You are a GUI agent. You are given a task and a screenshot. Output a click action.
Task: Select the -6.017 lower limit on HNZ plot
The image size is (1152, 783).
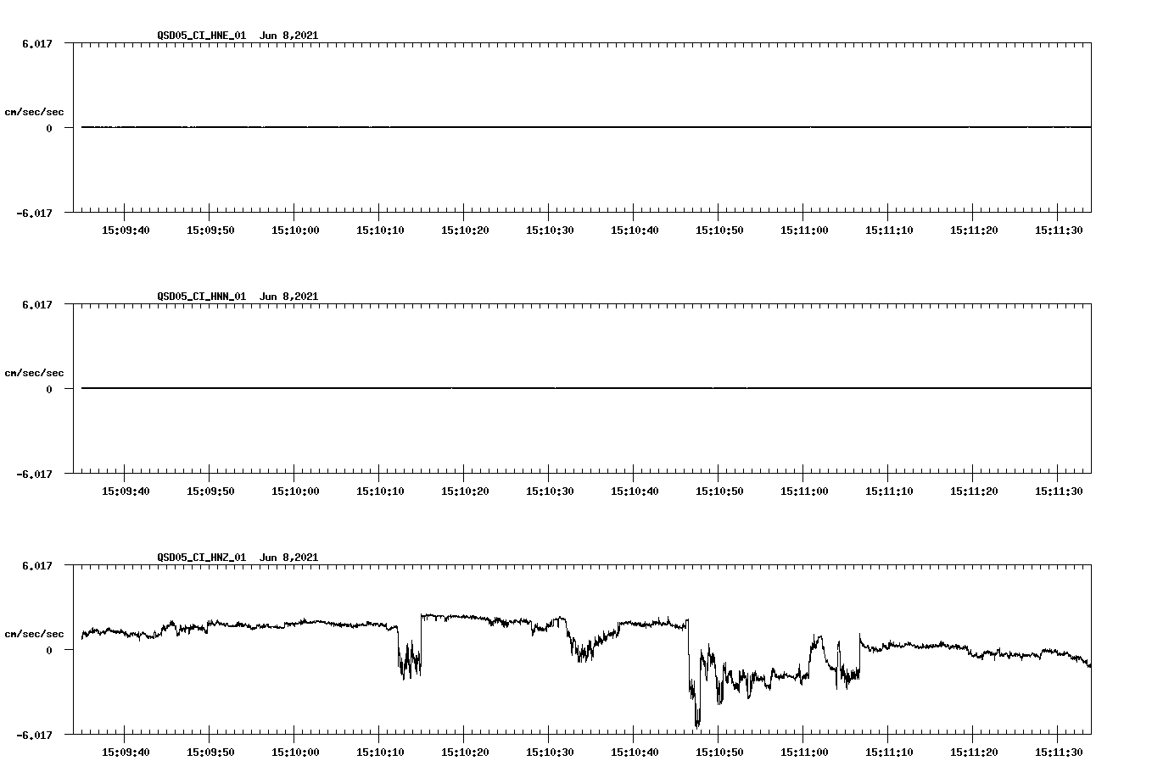coord(35,736)
